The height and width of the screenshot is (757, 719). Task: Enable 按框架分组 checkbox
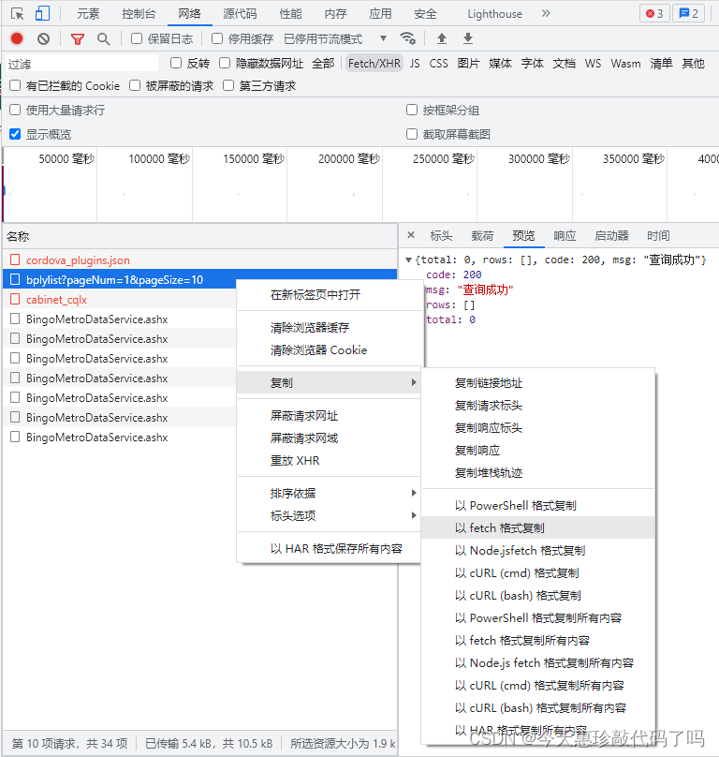click(x=412, y=110)
